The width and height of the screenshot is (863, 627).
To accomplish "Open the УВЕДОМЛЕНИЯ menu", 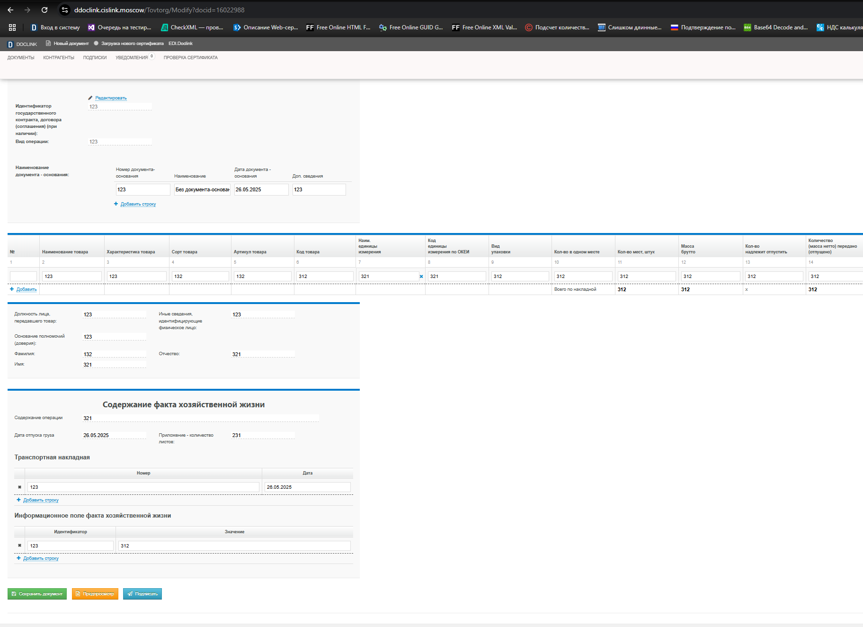I will [x=132, y=58].
